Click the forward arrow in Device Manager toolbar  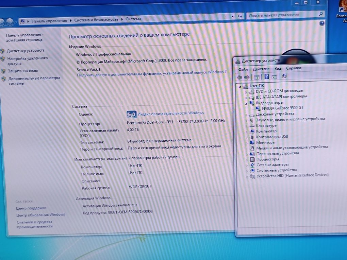247,77
